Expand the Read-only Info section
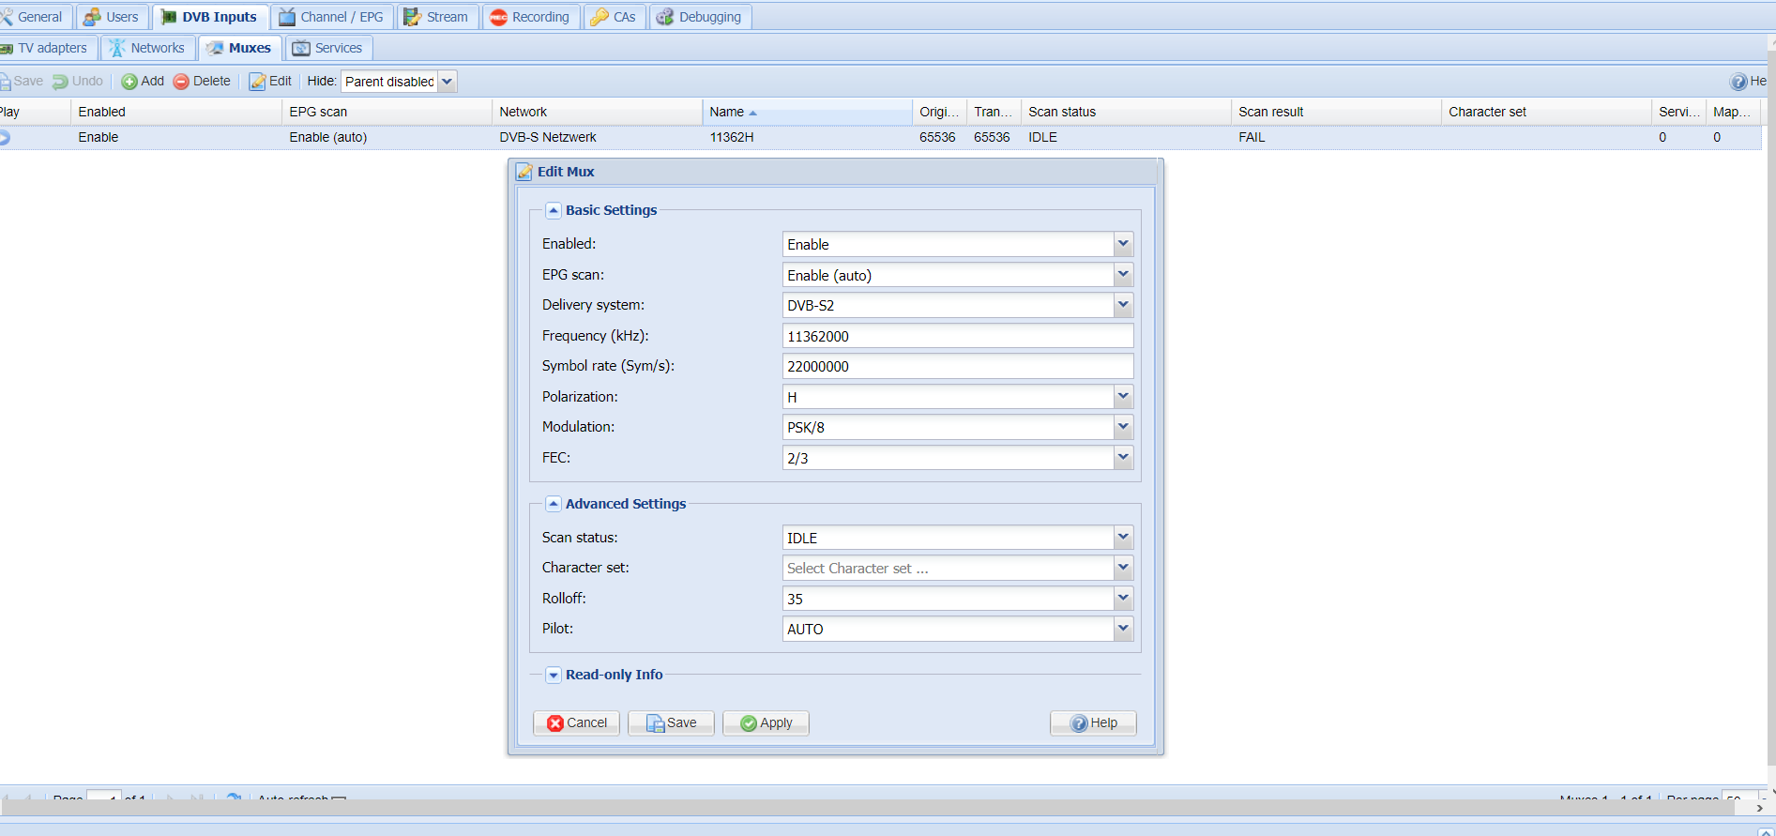The width and height of the screenshot is (1776, 836). click(554, 675)
